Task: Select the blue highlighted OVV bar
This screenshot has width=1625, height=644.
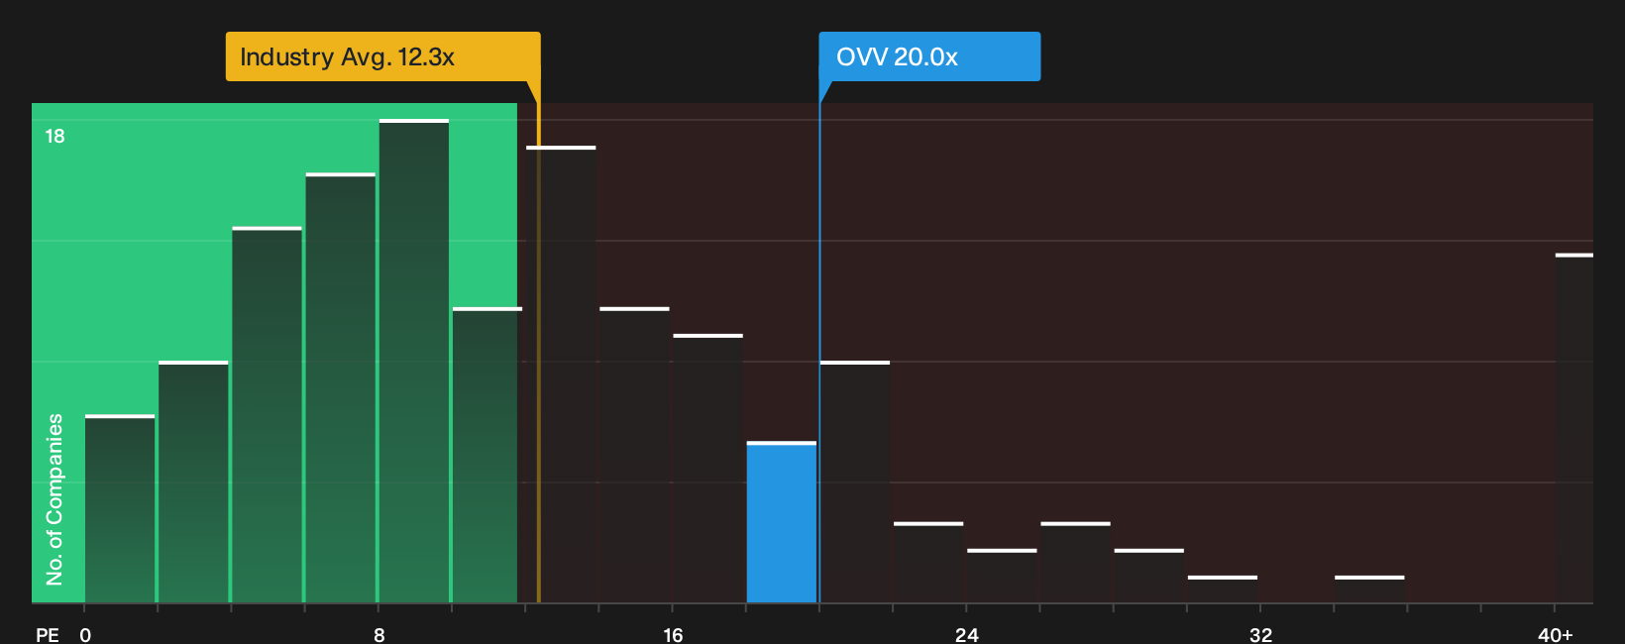Action: coord(782,522)
